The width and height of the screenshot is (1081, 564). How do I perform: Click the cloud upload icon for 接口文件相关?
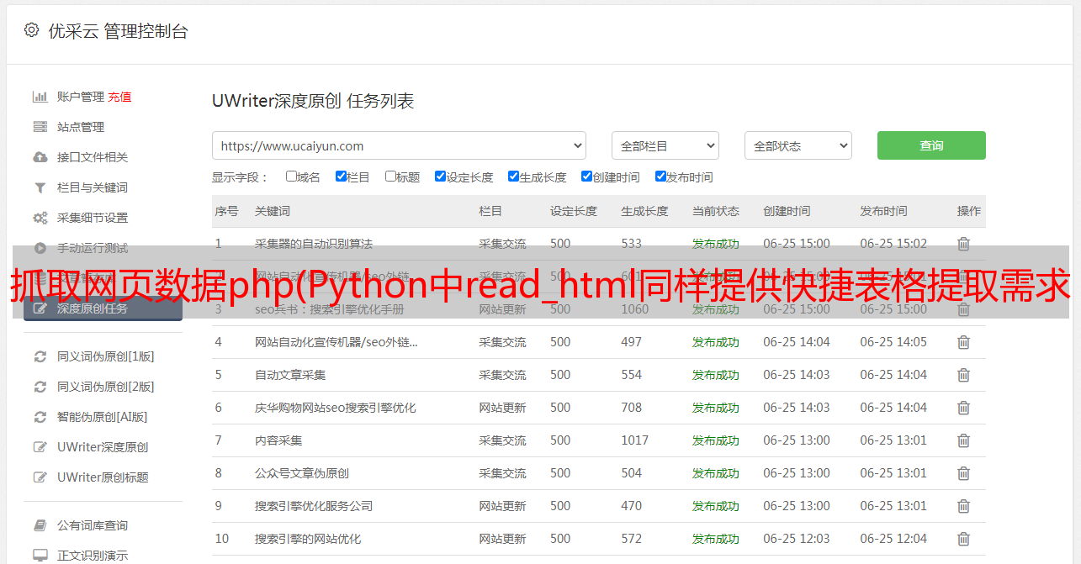click(x=40, y=157)
